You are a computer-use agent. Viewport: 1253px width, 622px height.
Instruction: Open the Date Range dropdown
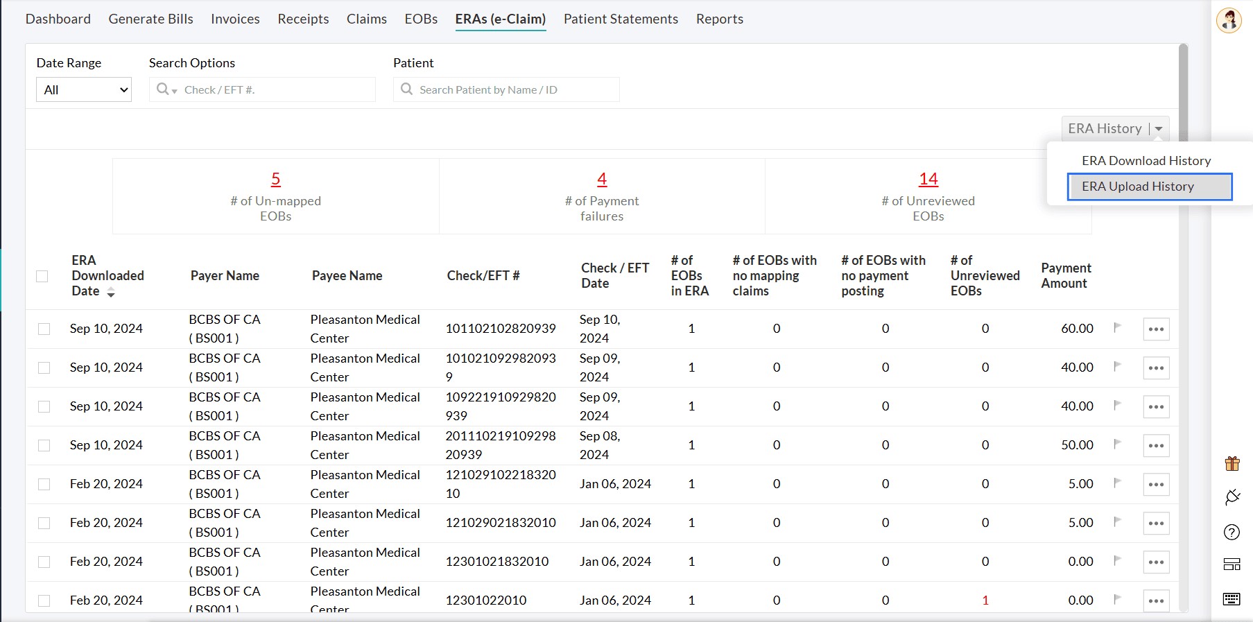(x=84, y=89)
